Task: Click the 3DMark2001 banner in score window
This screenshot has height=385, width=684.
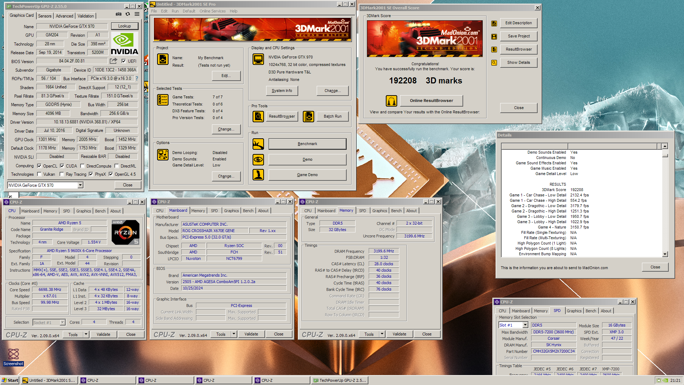Action: click(x=425, y=38)
